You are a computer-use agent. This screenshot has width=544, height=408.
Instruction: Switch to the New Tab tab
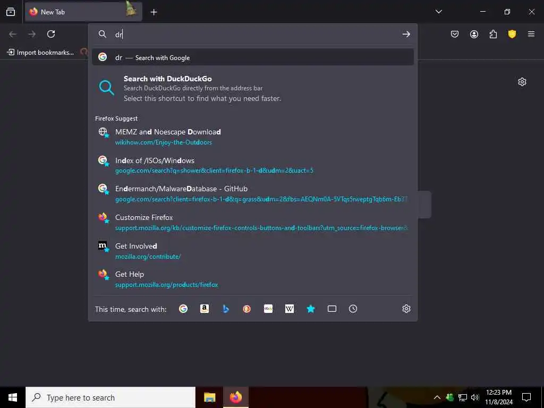83,12
